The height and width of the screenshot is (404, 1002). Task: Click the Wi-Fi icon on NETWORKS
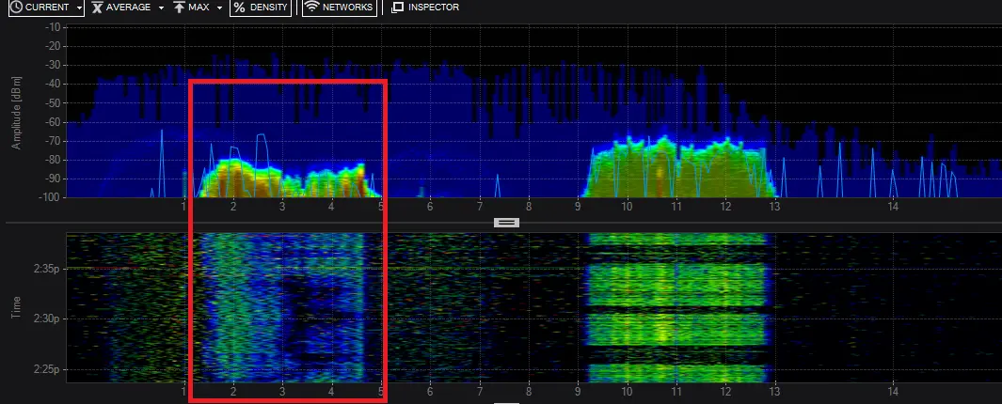point(311,7)
